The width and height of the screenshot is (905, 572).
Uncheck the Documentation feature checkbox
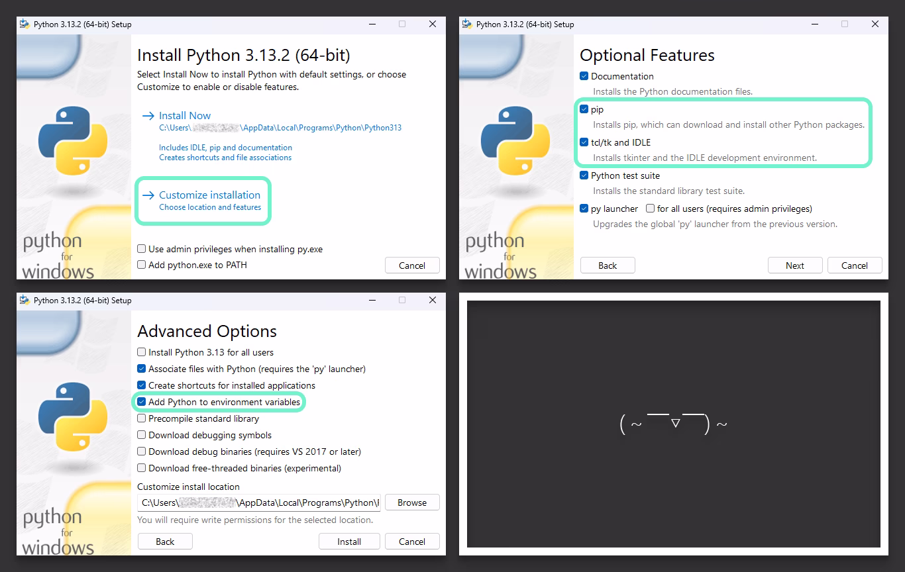584,76
